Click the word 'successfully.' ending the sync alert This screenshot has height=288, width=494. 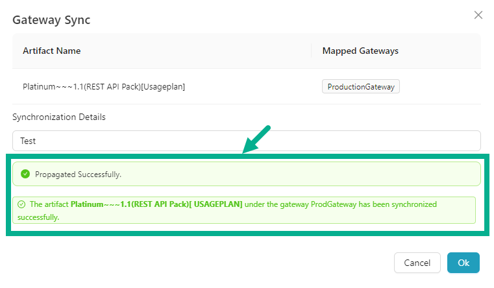pos(41,217)
